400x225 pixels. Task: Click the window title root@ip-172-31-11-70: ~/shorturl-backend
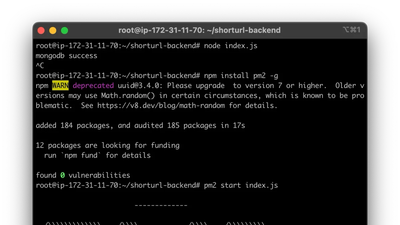coord(199,30)
